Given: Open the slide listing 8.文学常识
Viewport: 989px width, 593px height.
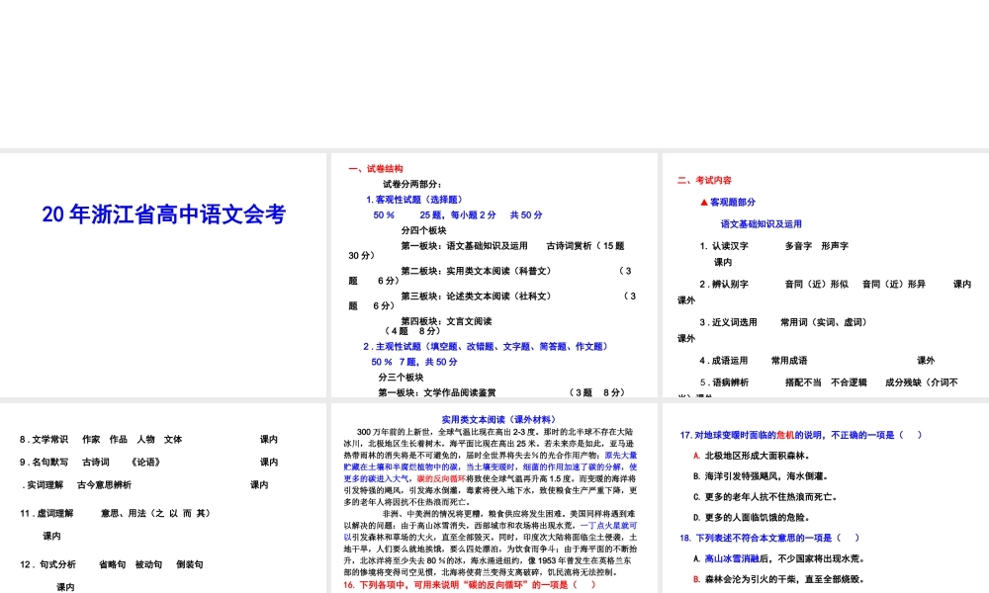Looking at the screenshot, I should (x=163, y=498).
